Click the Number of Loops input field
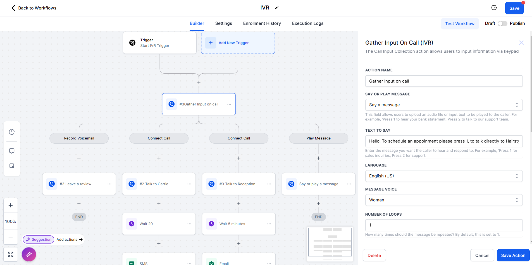 pyautogui.click(x=443, y=225)
